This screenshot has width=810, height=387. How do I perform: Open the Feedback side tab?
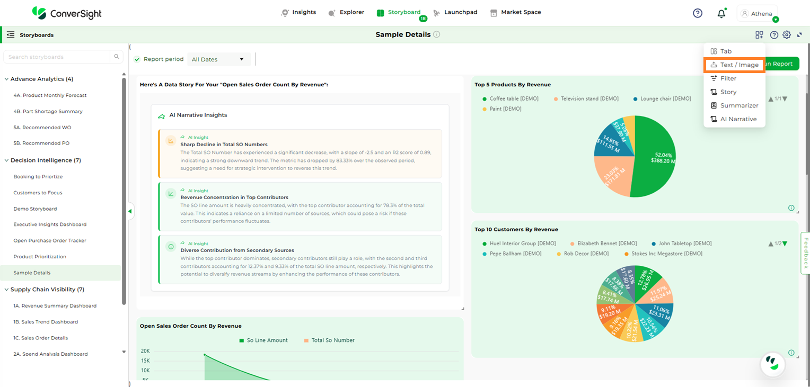(805, 253)
